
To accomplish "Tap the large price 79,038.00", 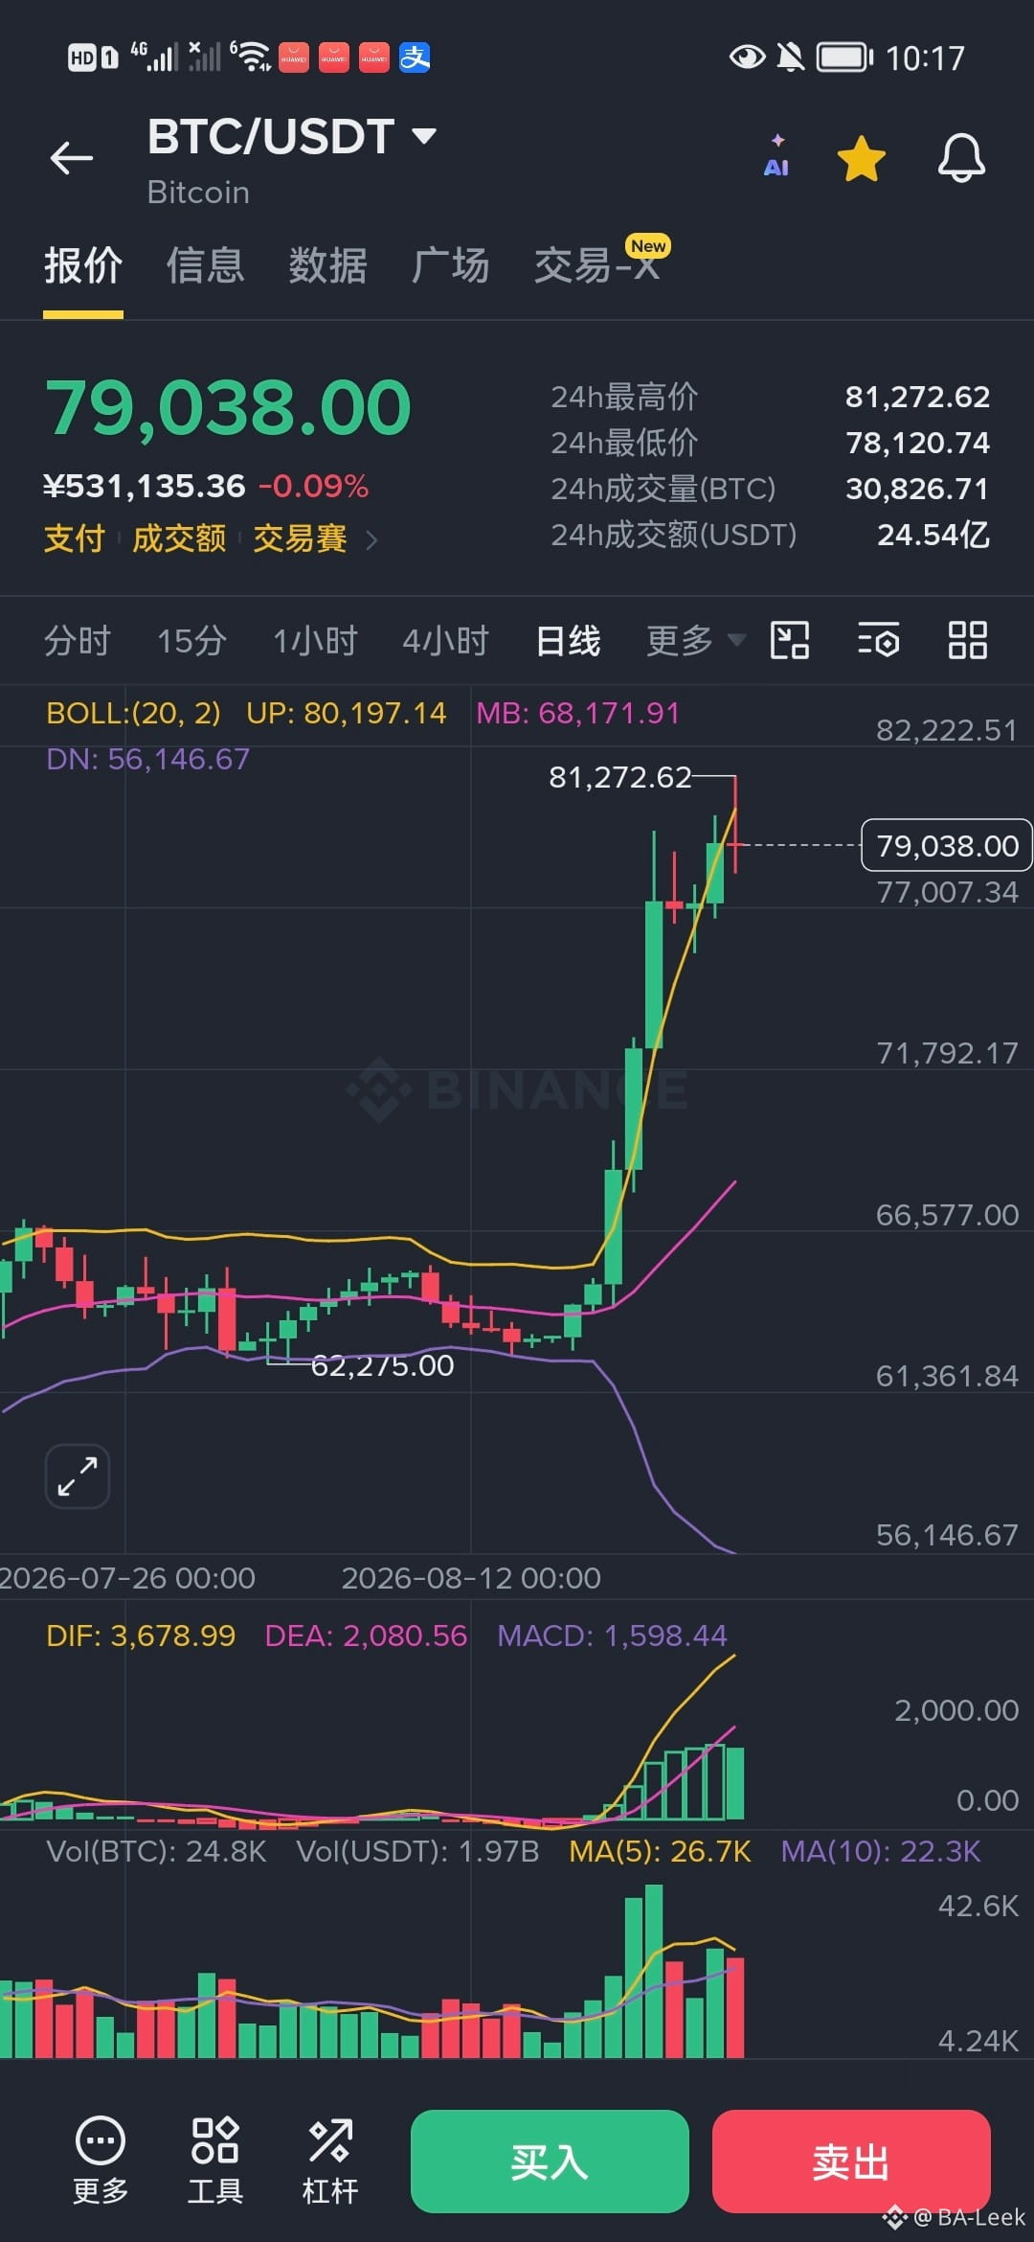I will coord(228,408).
